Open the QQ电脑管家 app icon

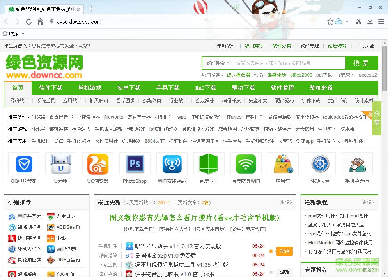[x=24, y=164]
